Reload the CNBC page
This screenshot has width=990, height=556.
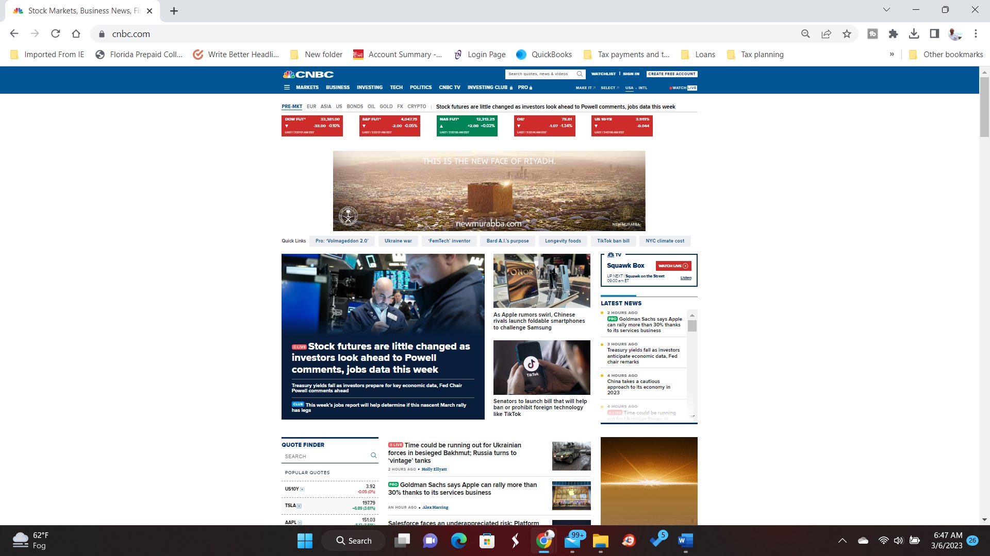55,33
